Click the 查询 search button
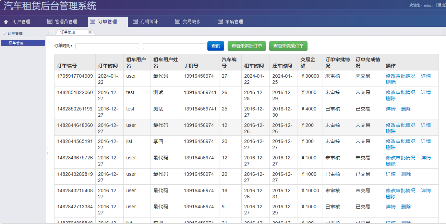This screenshot has height=224, width=446. [216, 46]
